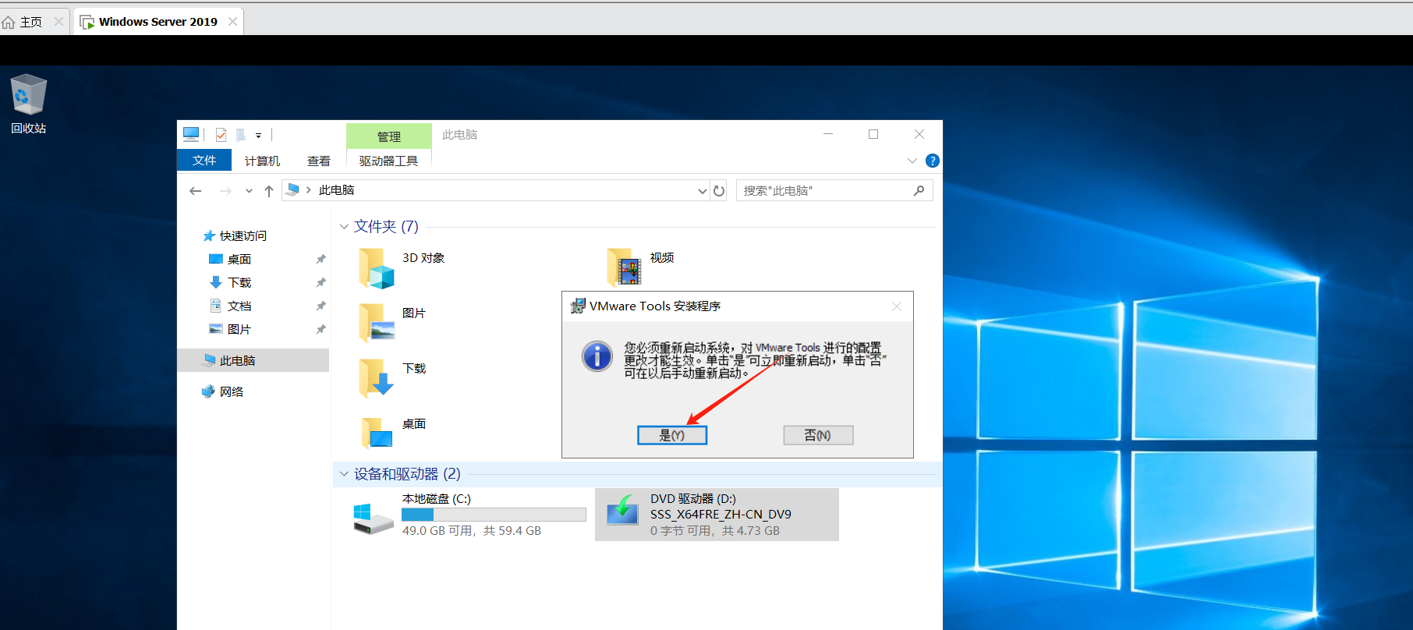
Task: Click the New Folder quick-access icon
Action: (x=241, y=135)
